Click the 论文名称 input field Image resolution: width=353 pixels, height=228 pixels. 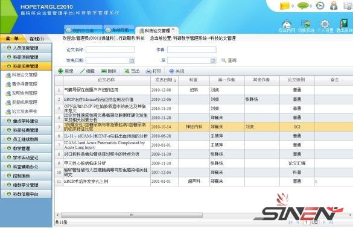[110, 49]
